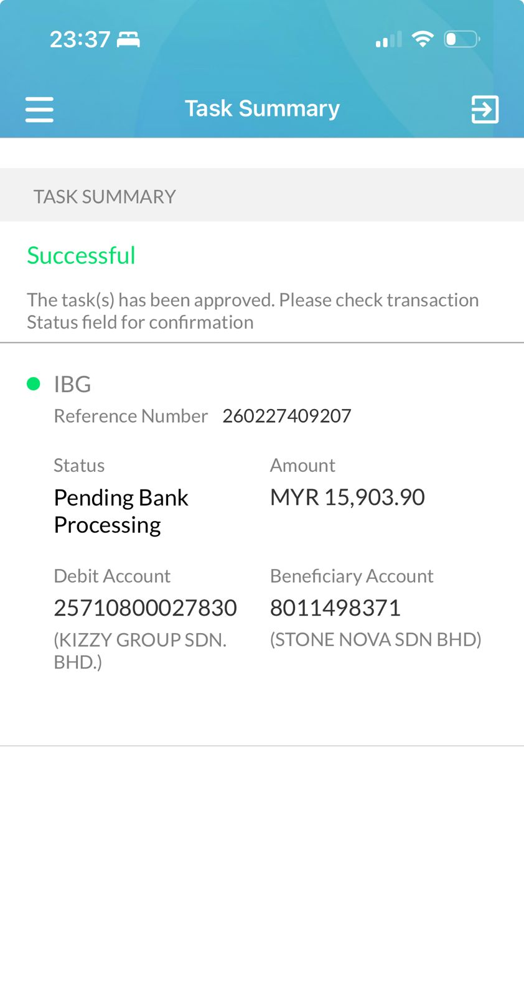Tap the MYR 15,903.90 amount
This screenshot has height=996, width=524.
point(347,497)
